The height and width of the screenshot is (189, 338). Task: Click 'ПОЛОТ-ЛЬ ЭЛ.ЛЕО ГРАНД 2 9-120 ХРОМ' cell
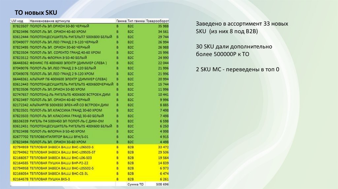click(x=62, y=73)
